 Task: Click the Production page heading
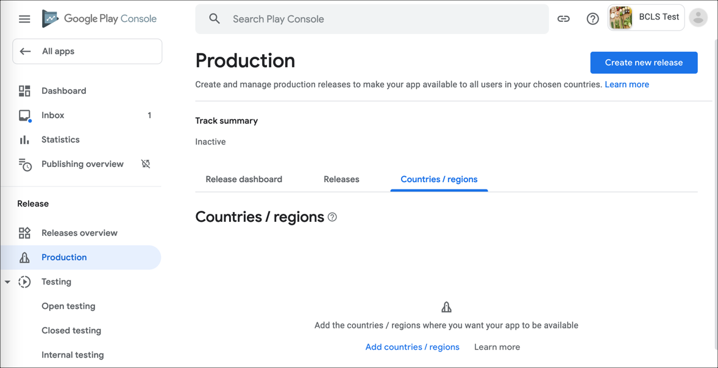coord(246,61)
